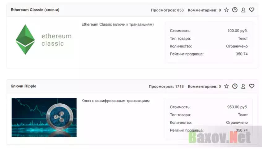This screenshot has width=262, height=149.
Task: Click user icon on Ethereum Classic listing
Action: 243,10
